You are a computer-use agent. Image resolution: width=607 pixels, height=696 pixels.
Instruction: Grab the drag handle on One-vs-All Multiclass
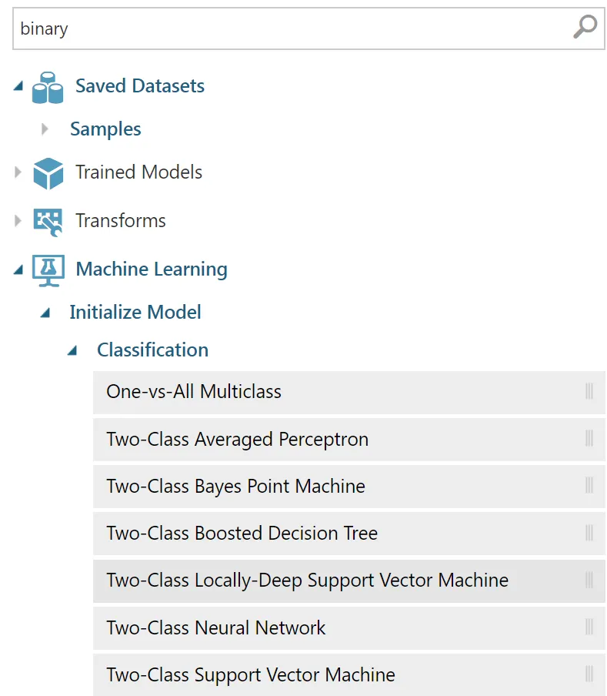coord(589,391)
